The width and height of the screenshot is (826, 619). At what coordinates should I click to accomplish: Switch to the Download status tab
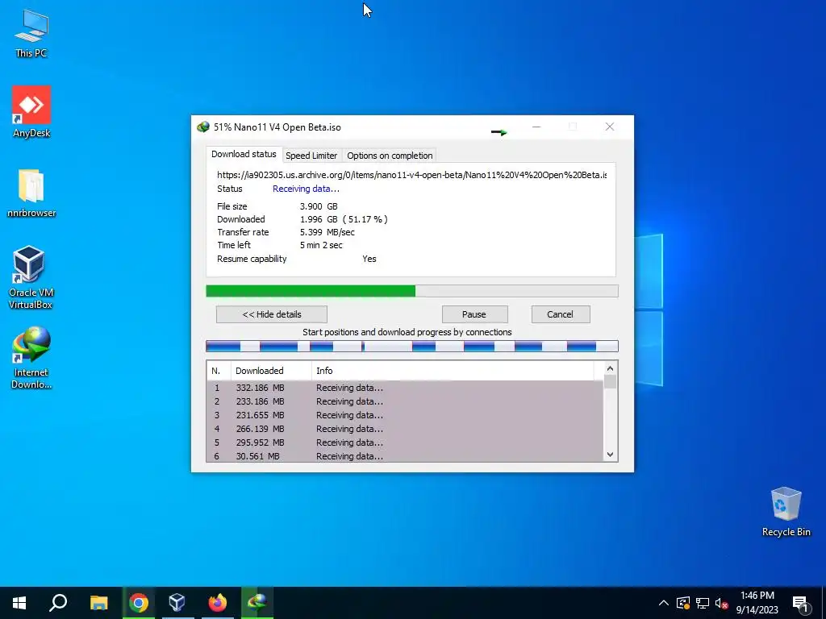tap(244, 154)
